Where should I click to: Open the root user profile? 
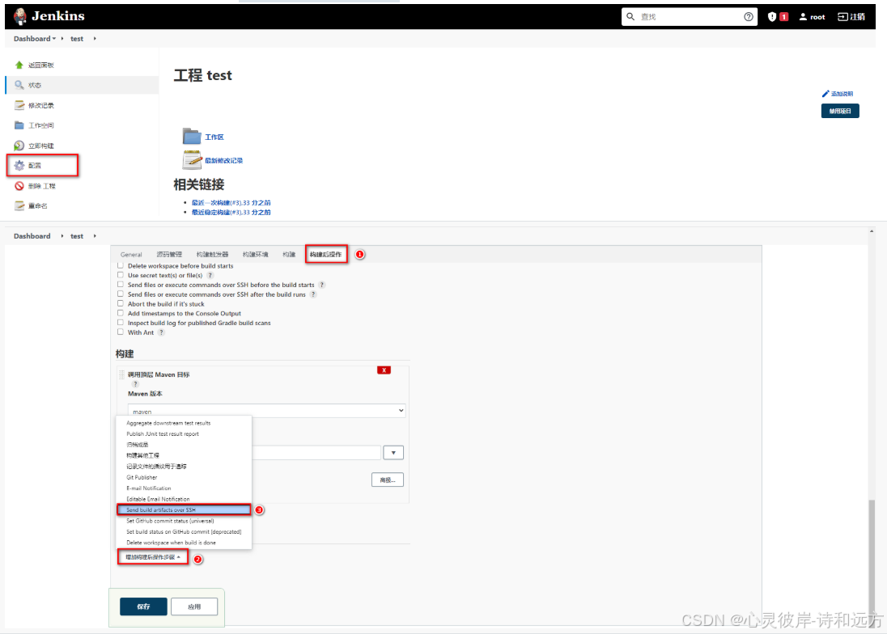(812, 17)
